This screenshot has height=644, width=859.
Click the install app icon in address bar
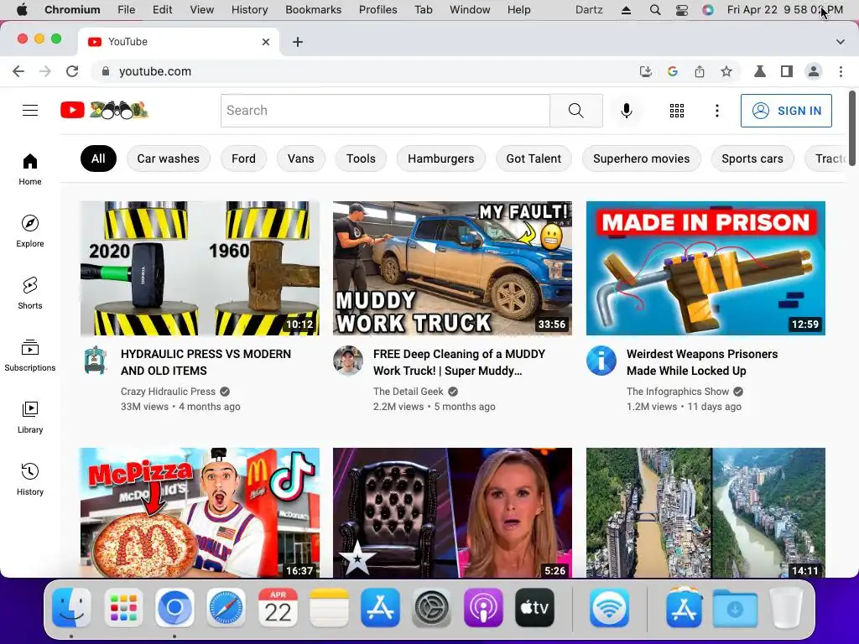(x=645, y=71)
